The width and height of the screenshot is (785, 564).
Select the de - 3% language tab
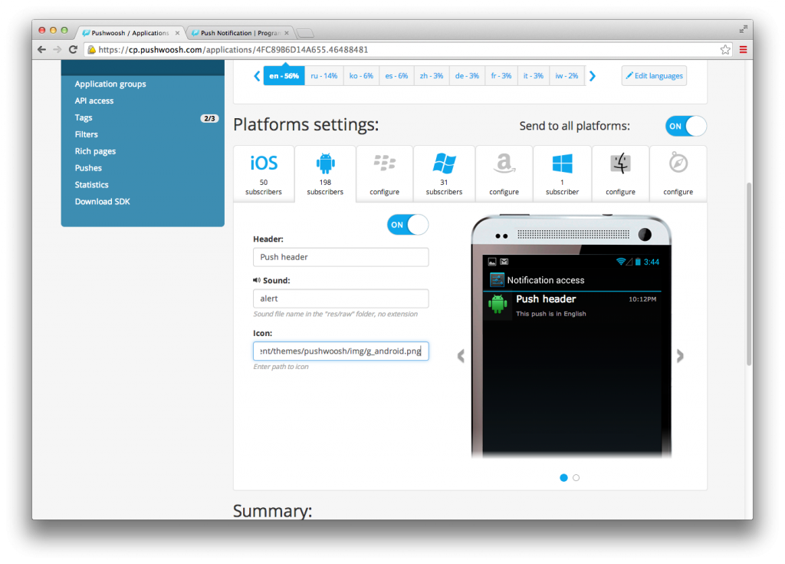click(467, 76)
